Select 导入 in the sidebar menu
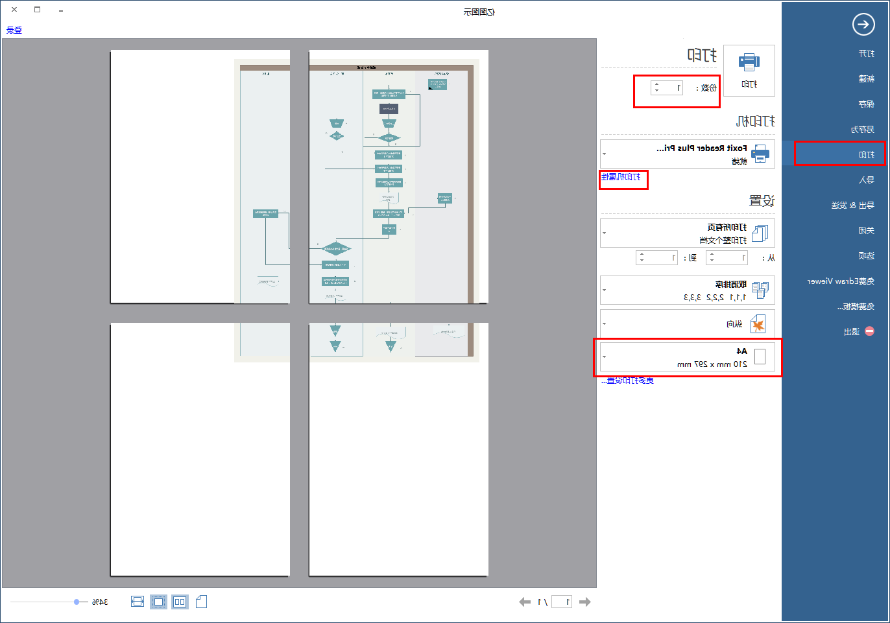The height and width of the screenshot is (623, 890). click(867, 180)
